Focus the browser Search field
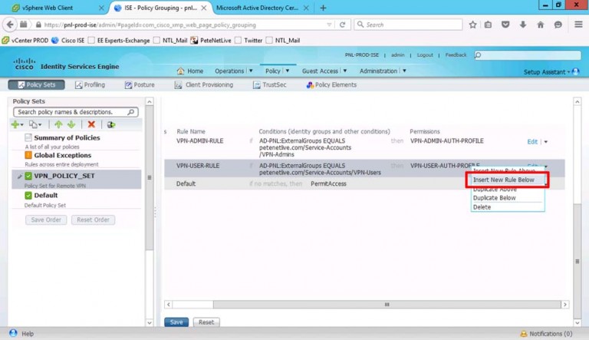Screen dimensions: 589x340 coord(408,25)
